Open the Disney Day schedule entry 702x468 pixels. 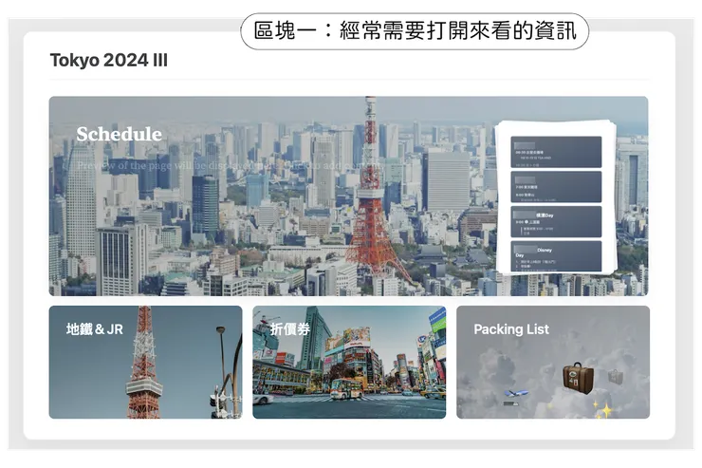click(556, 256)
